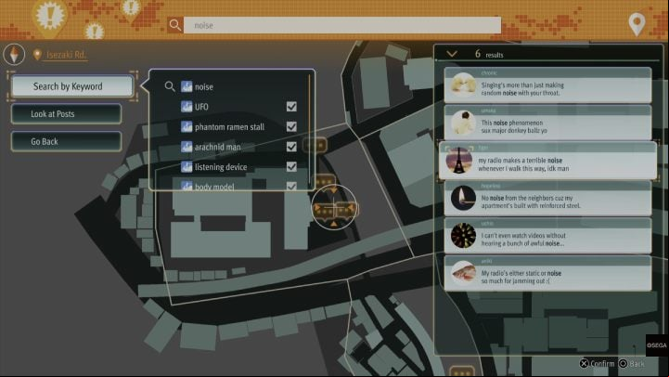The width and height of the screenshot is (669, 377).
Task: Open the post "No noise from the neighbors"
Action: tap(547, 198)
